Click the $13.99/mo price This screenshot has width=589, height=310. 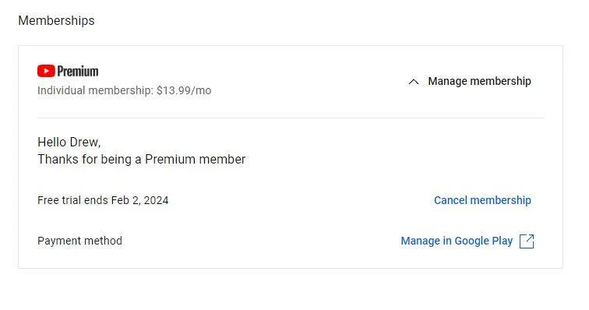pyautogui.click(x=184, y=90)
